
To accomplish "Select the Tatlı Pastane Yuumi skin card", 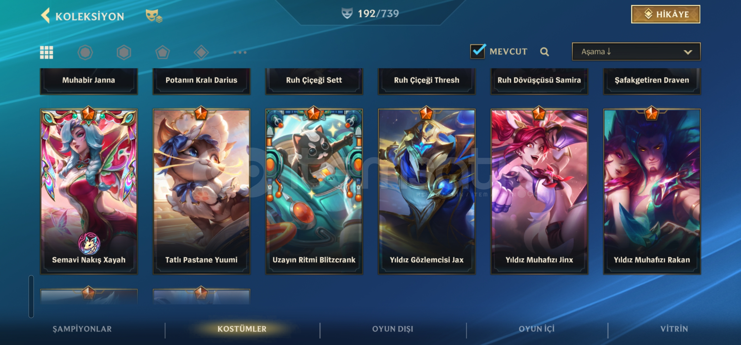I will coord(202,191).
